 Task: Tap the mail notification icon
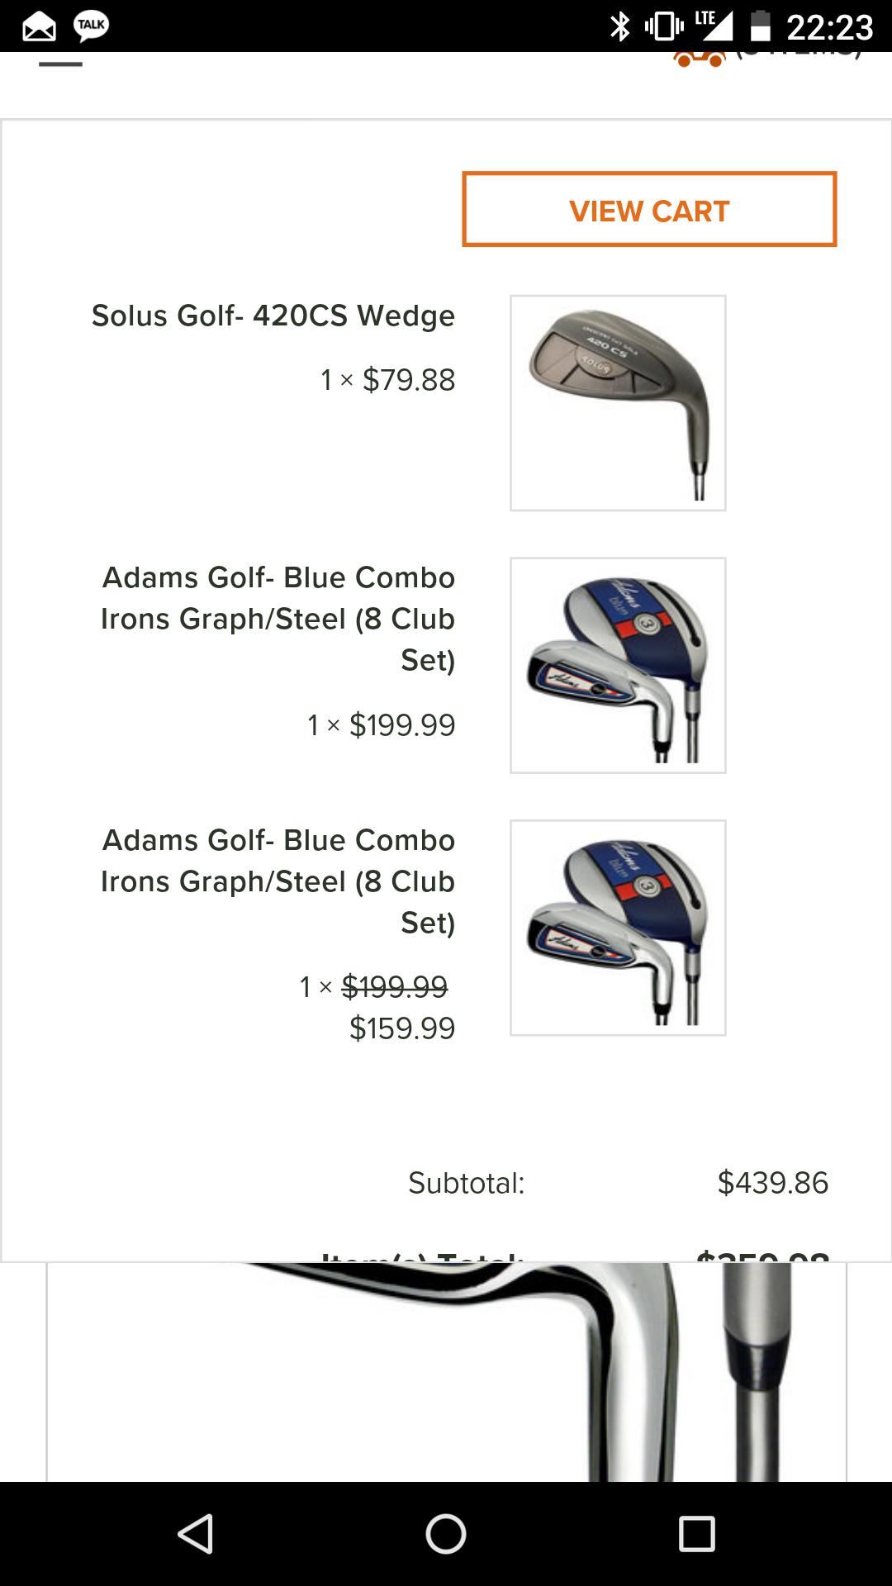(39, 27)
